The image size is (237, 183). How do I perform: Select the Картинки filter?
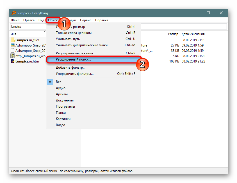94,119
